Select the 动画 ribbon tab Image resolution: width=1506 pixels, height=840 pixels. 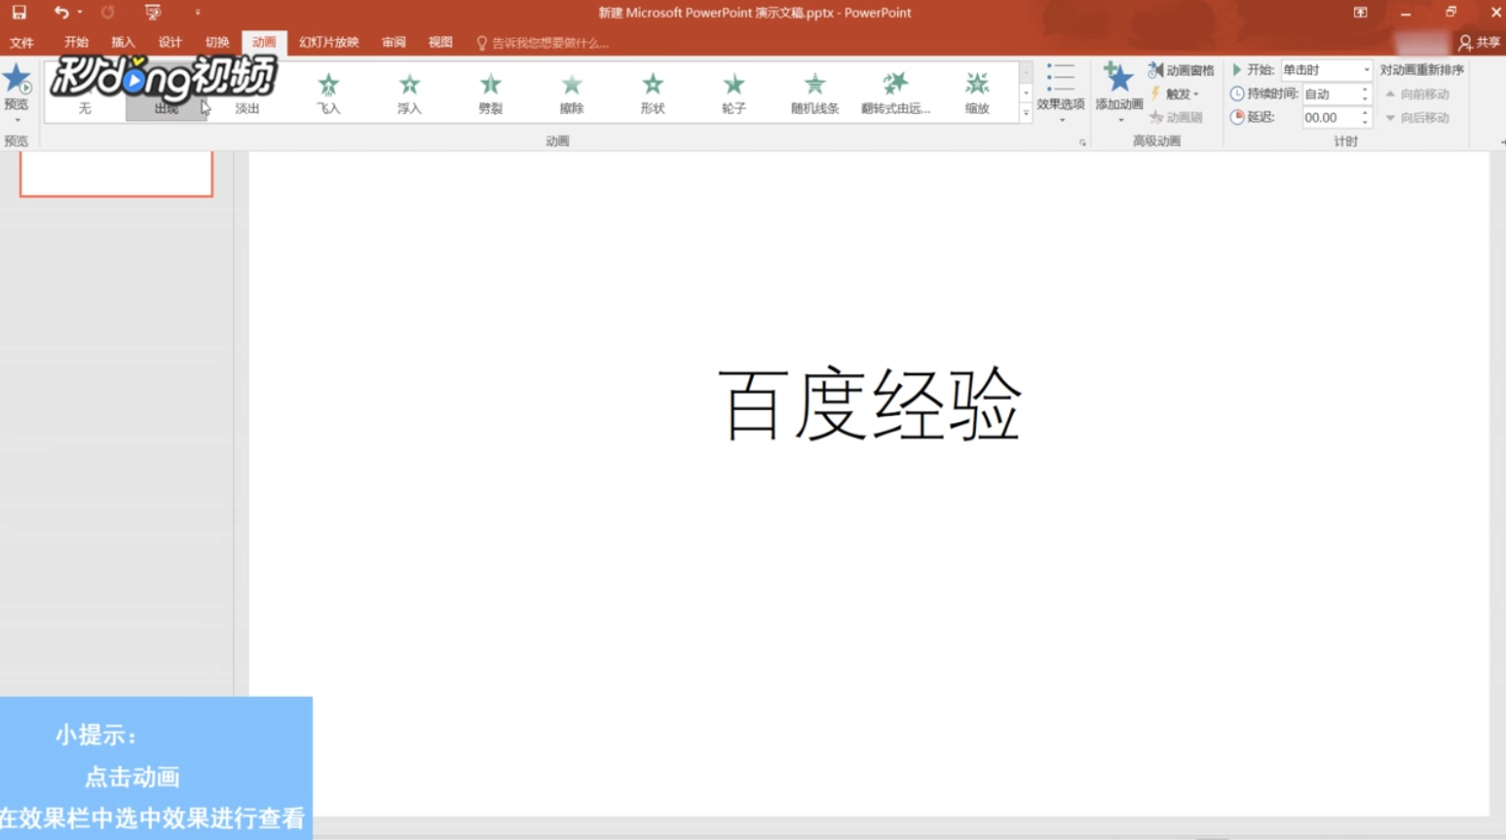click(264, 43)
